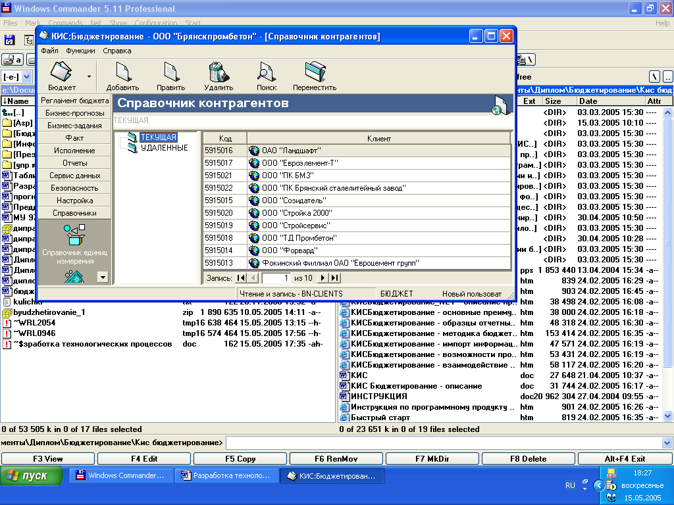
Task: Click the Удалить trash icon
Action: (218, 72)
